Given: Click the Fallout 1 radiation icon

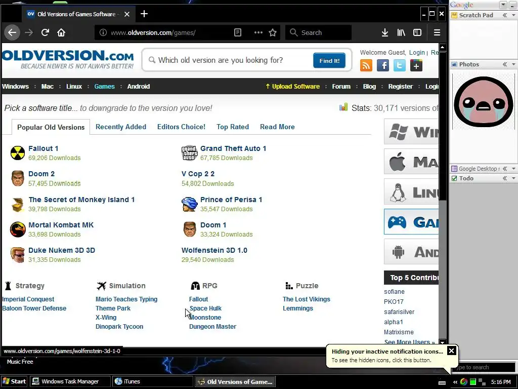Looking at the screenshot, I should [18, 153].
